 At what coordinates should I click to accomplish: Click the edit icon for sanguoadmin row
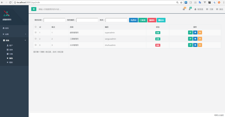190,39
